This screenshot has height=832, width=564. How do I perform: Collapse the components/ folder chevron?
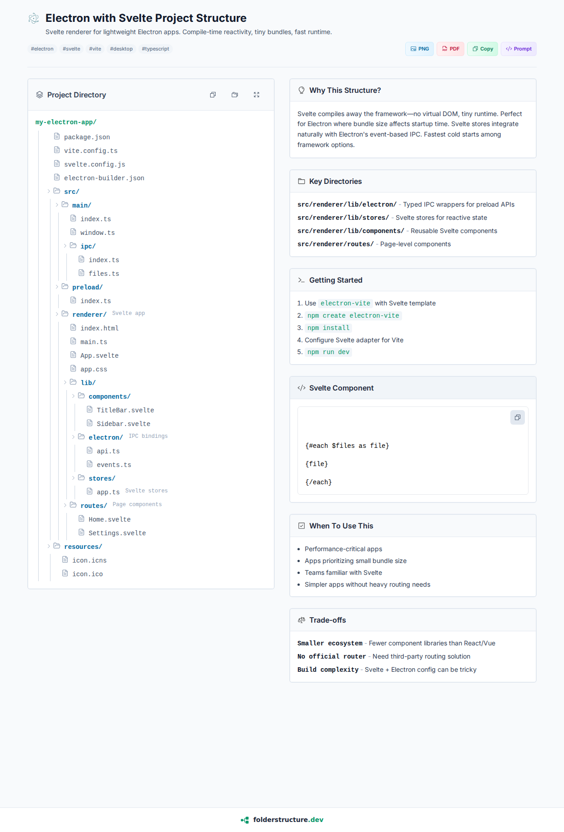tap(73, 396)
